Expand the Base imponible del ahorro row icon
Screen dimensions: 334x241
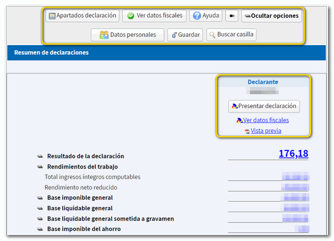pyautogui.click(x=40, y=229)
